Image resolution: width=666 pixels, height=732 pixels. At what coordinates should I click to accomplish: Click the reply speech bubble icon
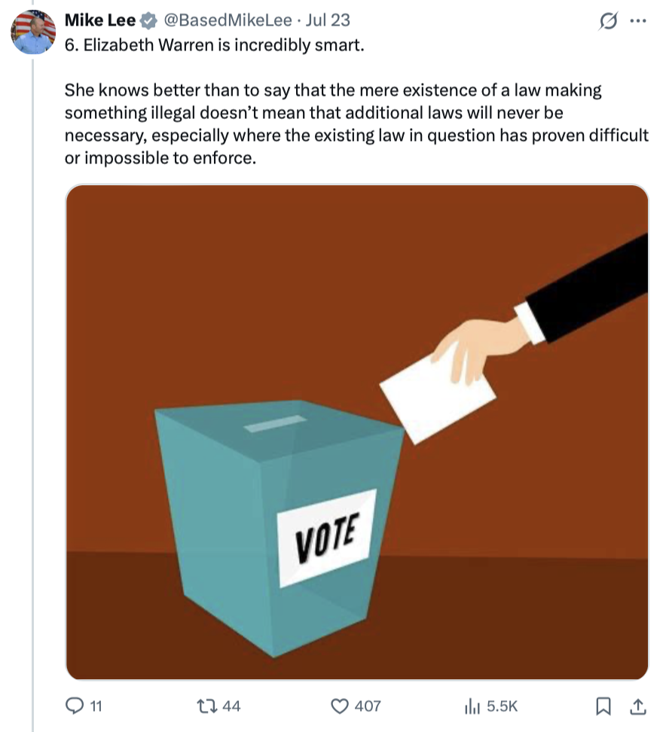tap(75, 706)
